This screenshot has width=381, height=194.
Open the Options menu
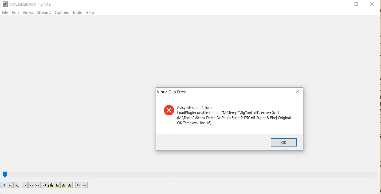[62, 13]
